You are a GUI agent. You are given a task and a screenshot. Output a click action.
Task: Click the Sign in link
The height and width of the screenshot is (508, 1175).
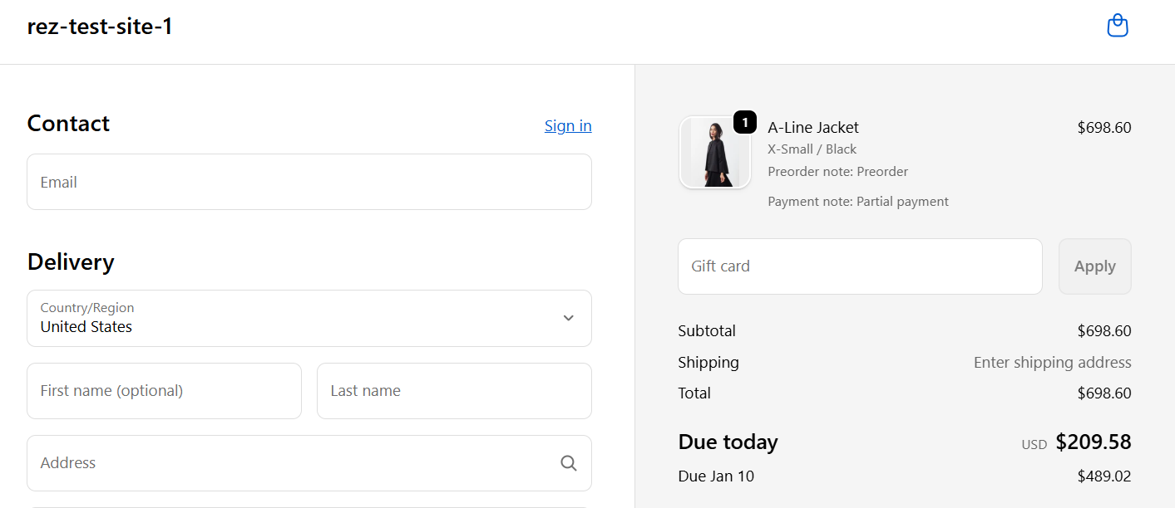point(568,125)
